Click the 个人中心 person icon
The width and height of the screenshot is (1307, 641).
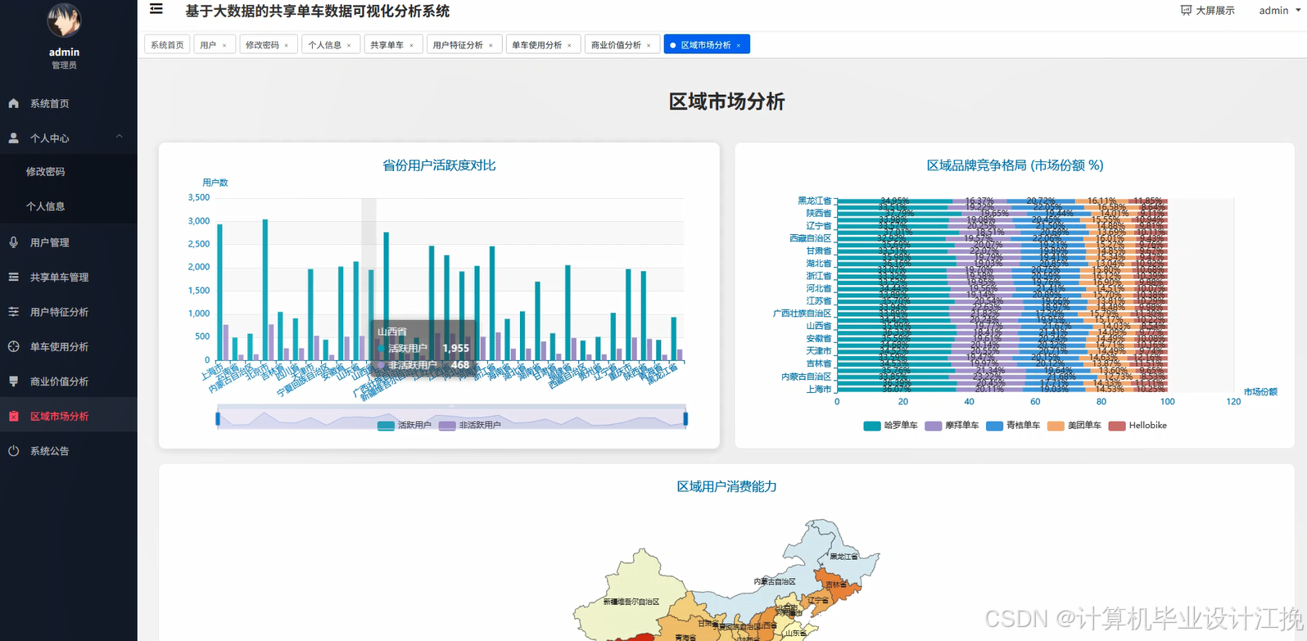tap(13, 138)
